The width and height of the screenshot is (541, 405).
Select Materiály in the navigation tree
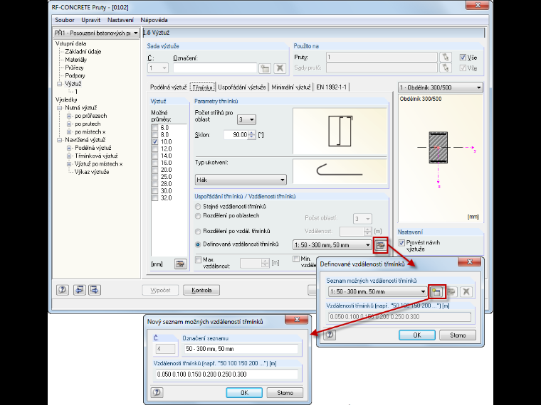coord(75,60)
